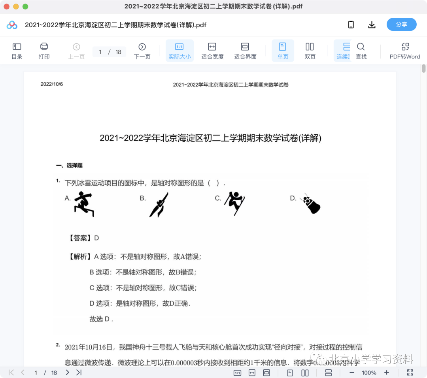This screenshot has height=378, width=427.
Task: Switch to 双页 double page mode
Action: pyautogui.click(x=310, y=51)
